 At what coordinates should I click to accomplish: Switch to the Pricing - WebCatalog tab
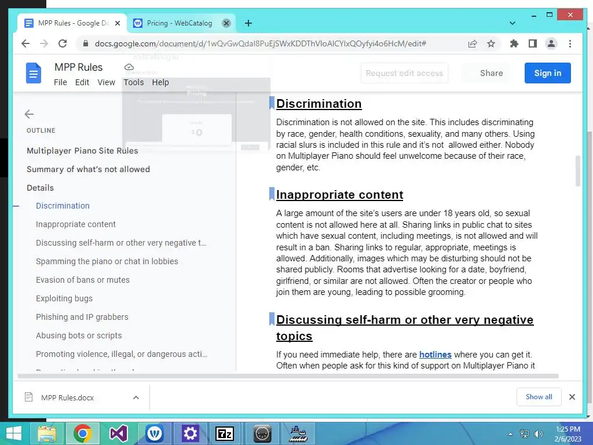tap(180, 23)
